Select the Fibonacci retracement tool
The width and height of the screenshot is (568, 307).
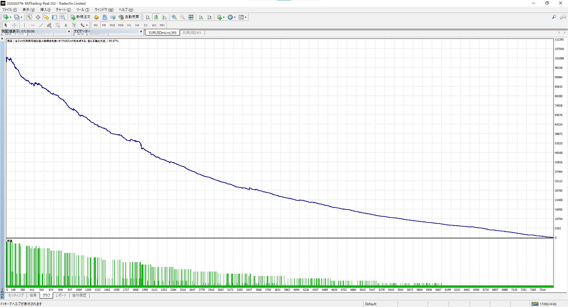point(57,25)
